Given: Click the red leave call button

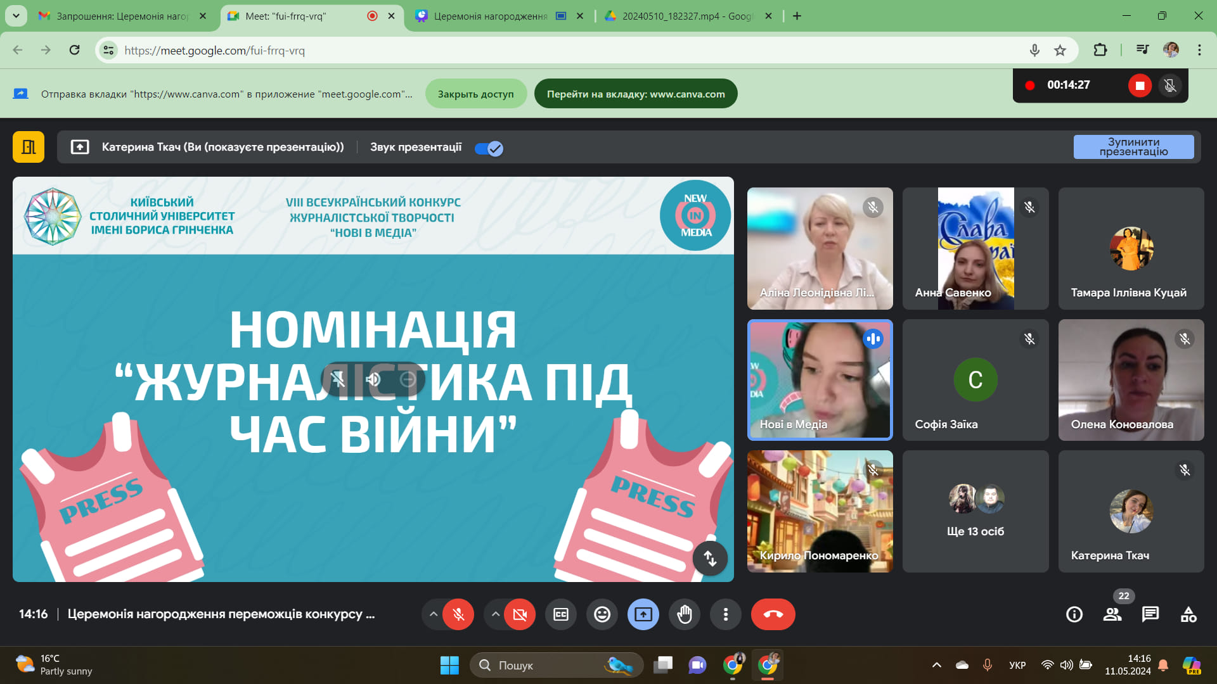Looking at the screenshot, I should point(773,614).
